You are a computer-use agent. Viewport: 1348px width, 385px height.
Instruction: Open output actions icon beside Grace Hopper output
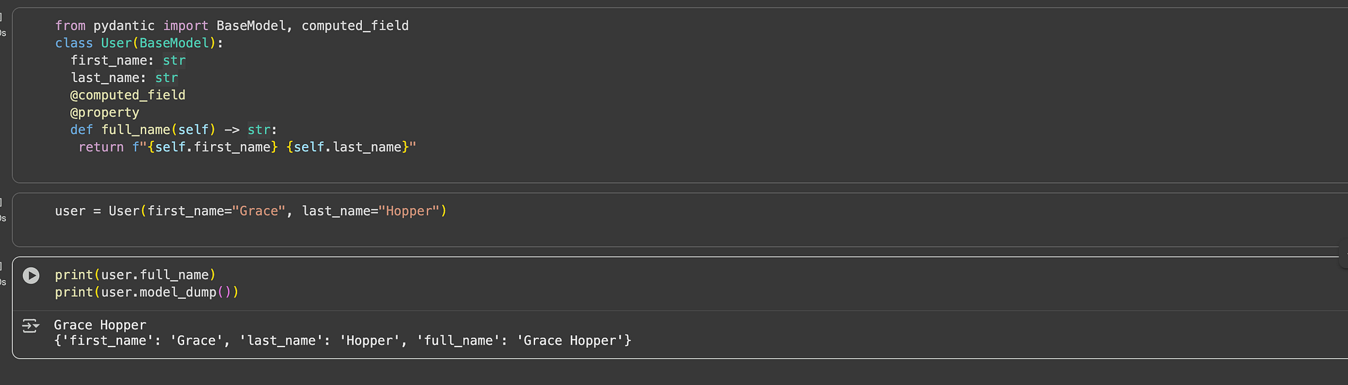(30, 326)
